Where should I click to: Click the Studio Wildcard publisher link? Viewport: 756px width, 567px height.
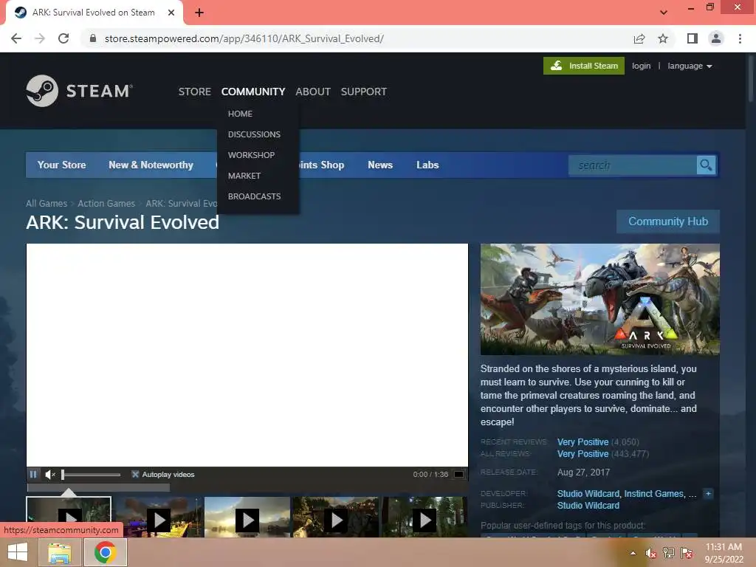coord(588,506)
